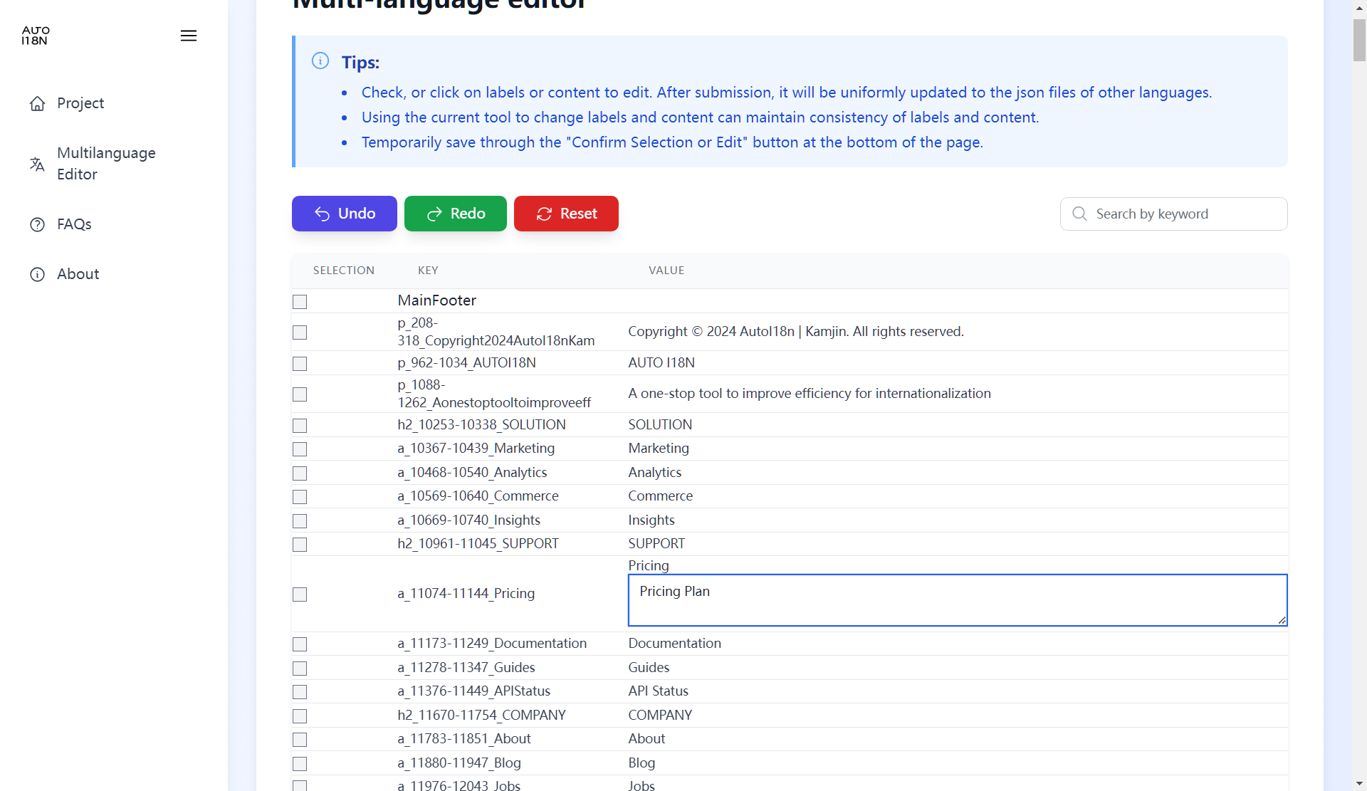Click the a_10367-10439_Marketing key label

coord(476,448)
